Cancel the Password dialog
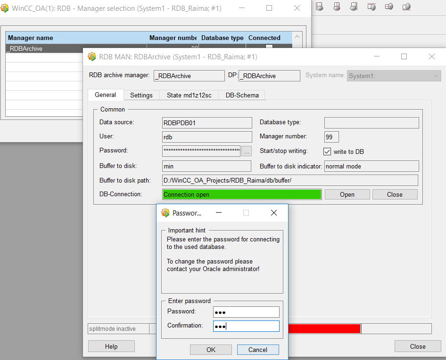 (x=258, y=350)
